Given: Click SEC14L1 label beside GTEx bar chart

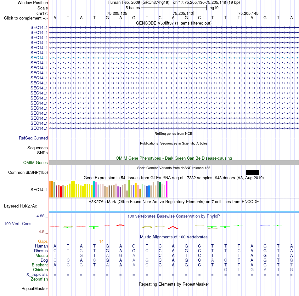Looking at the screenshot, I should click(x=39, y=190).
